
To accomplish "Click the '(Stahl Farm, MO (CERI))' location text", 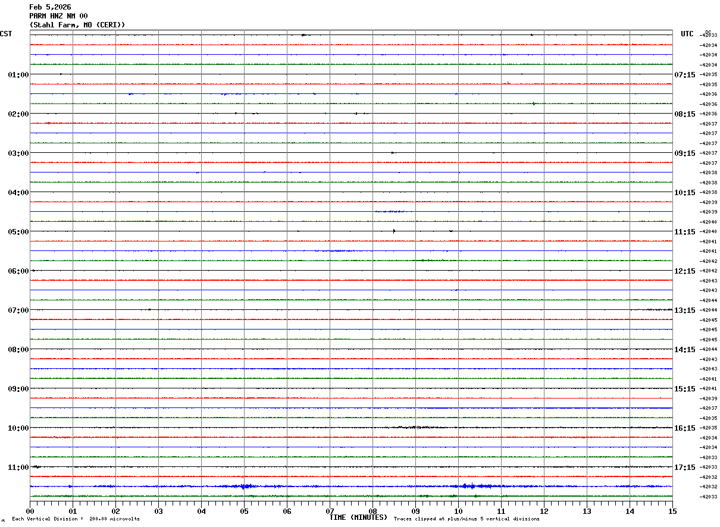I will click(x=77, y=25).
